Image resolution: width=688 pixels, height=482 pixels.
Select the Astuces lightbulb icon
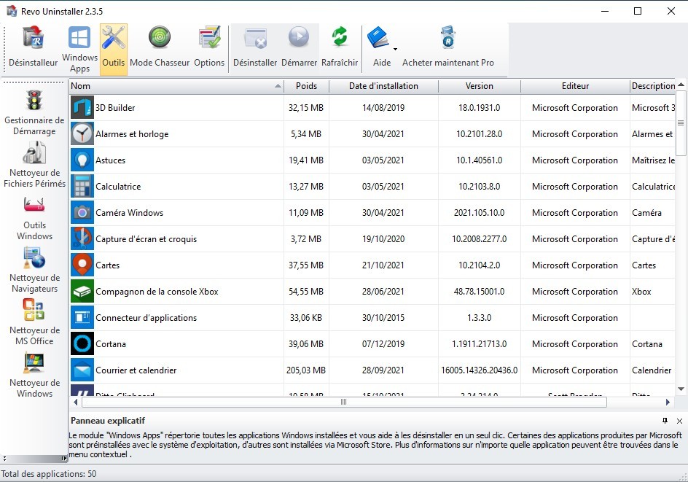(x=82, y=160)
